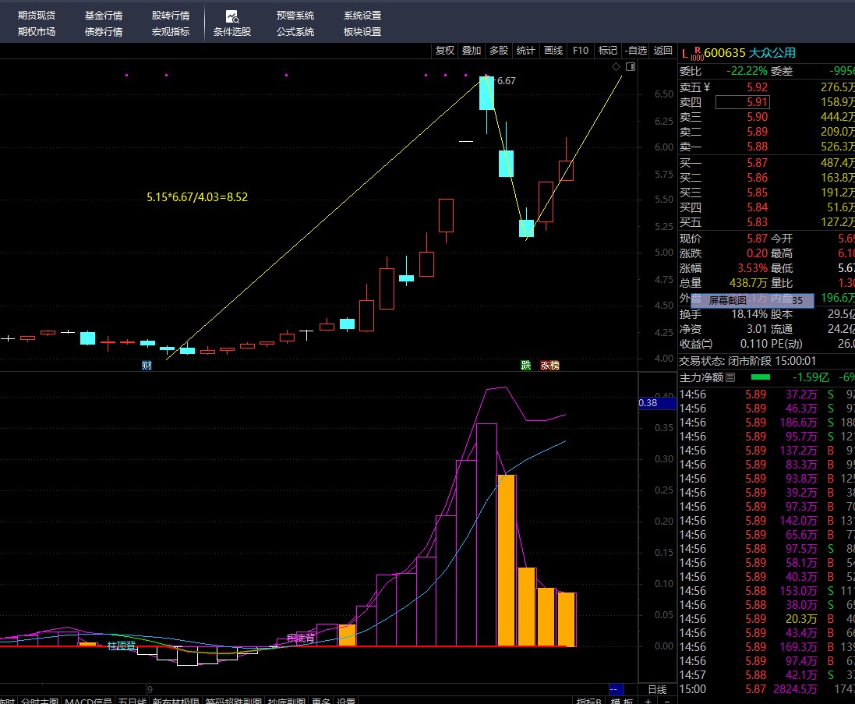Viewport: 855px width, 704px height.
Task: Click the 涨幅 3.53% value
Action: pyautogui.click(x=752, y=268)
